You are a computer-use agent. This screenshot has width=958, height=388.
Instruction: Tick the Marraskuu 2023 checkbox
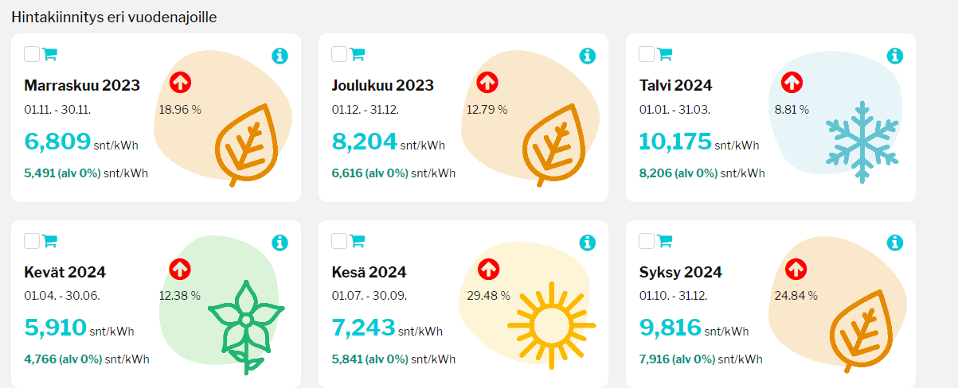pyautogui.click(x=32, y=54)
